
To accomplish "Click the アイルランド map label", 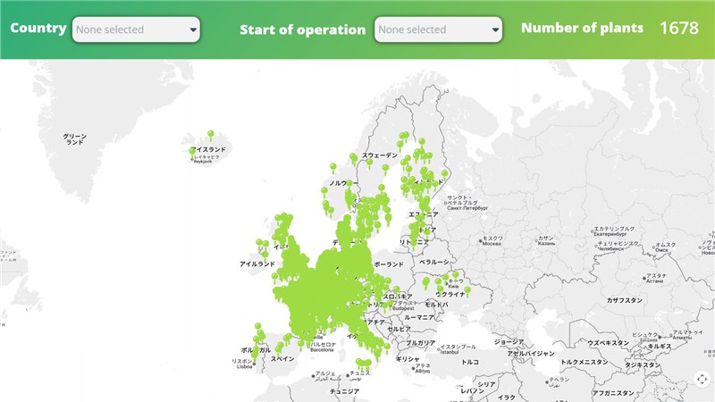I will (257, 264).
